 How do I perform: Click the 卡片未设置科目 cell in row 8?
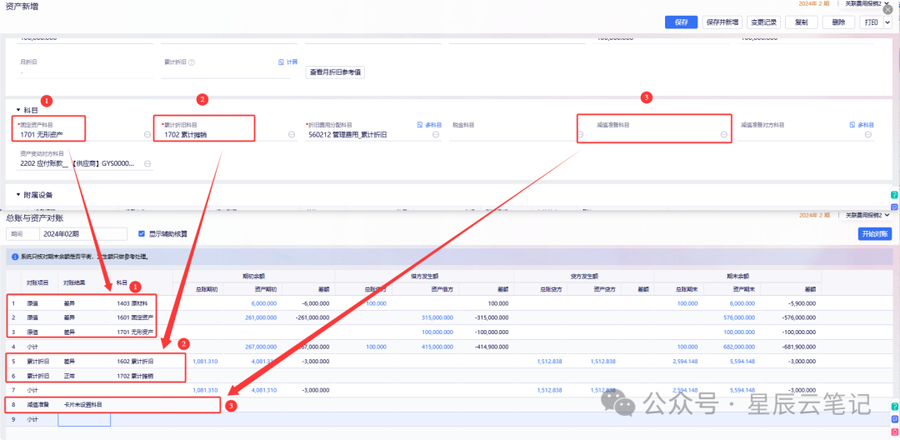pyautogui.click(x=83, y=405)
